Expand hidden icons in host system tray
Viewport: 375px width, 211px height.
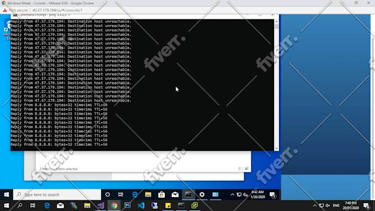(315, 205)
